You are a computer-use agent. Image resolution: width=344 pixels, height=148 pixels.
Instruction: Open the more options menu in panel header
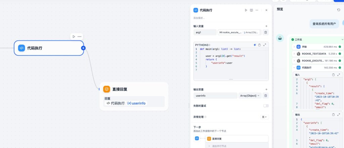pos(257,10)
